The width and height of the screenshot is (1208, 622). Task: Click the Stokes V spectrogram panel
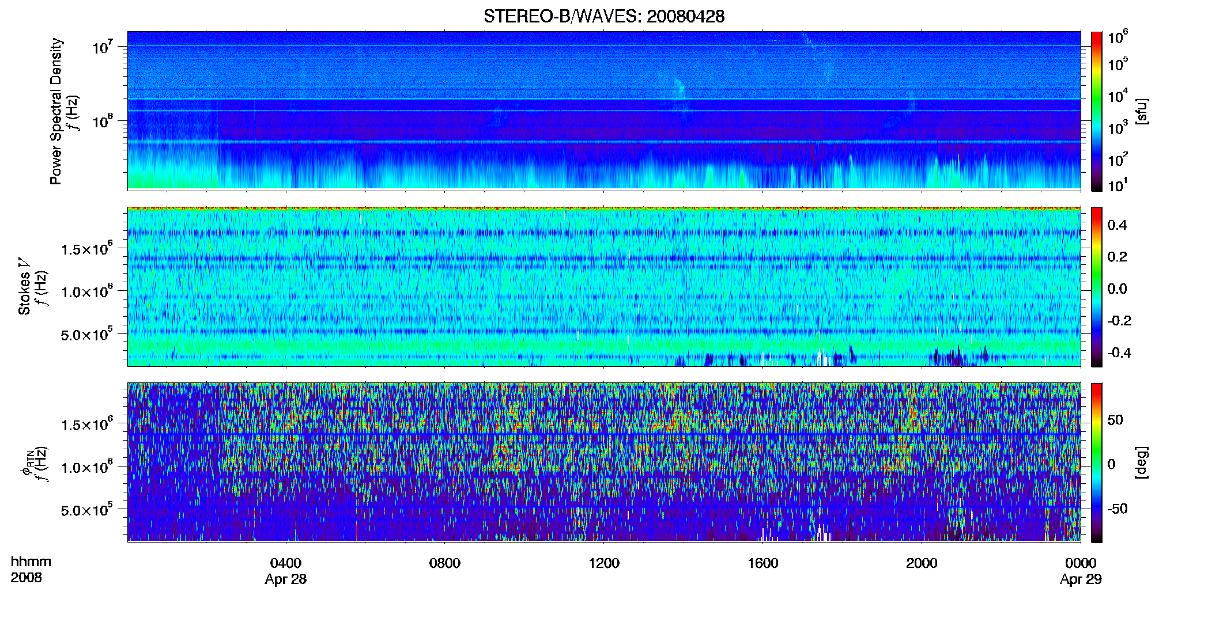tap(604, 286)
